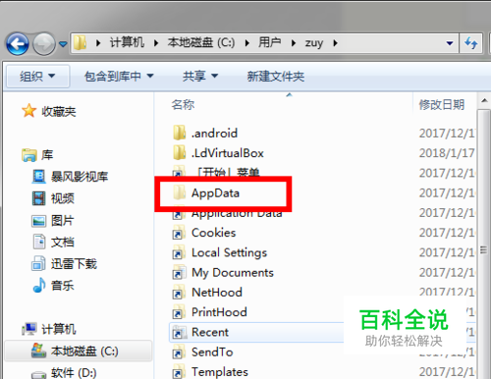This screenshot has width=491, height=379.
Task: Click the folder icon in the address bar
Action: click(80, 43)
